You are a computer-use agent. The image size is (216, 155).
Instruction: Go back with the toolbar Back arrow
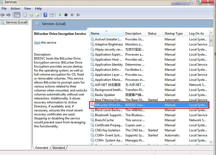coord(2,15)
